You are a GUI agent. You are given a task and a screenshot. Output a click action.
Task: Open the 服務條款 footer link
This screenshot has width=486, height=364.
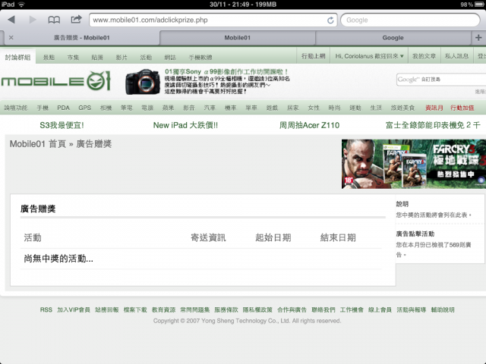point(226,309)
